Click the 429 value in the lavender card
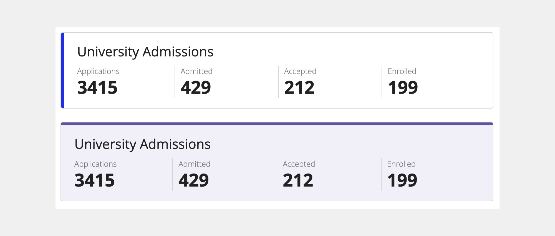 click(193, 180)
